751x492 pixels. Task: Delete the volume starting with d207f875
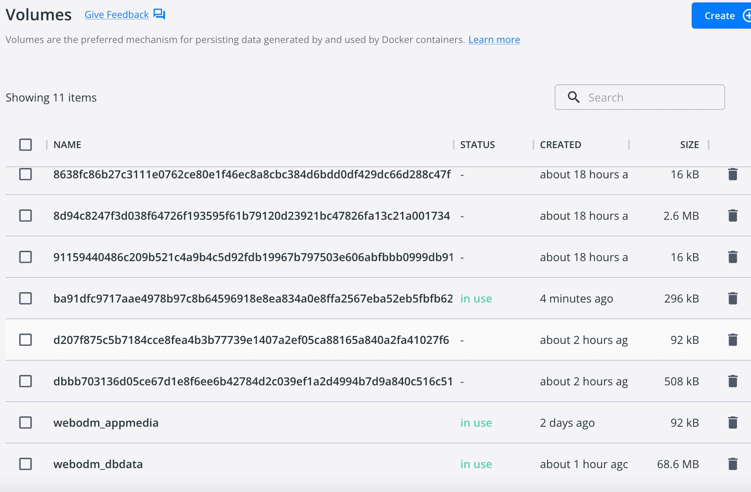click(733, 340)
